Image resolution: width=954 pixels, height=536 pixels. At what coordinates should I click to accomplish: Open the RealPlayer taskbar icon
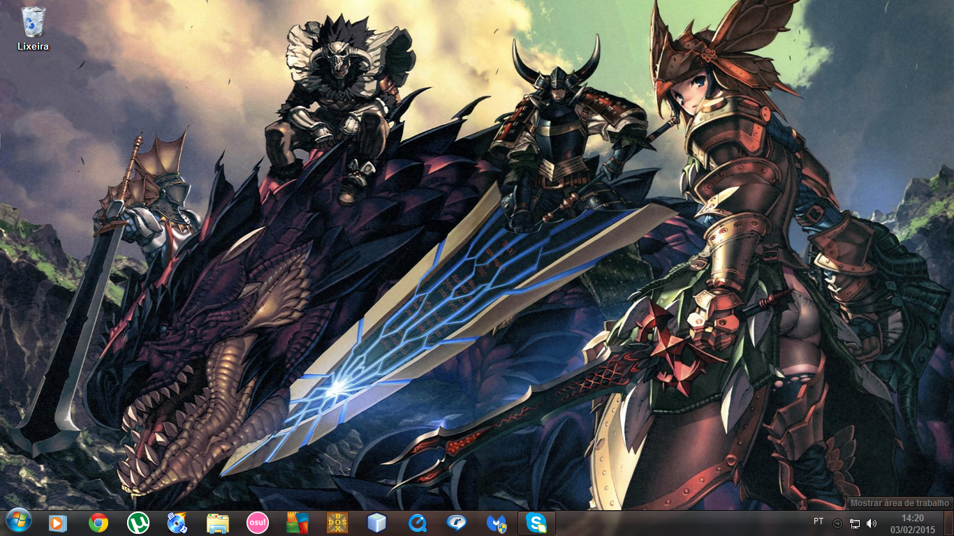(x=457, y=523)
